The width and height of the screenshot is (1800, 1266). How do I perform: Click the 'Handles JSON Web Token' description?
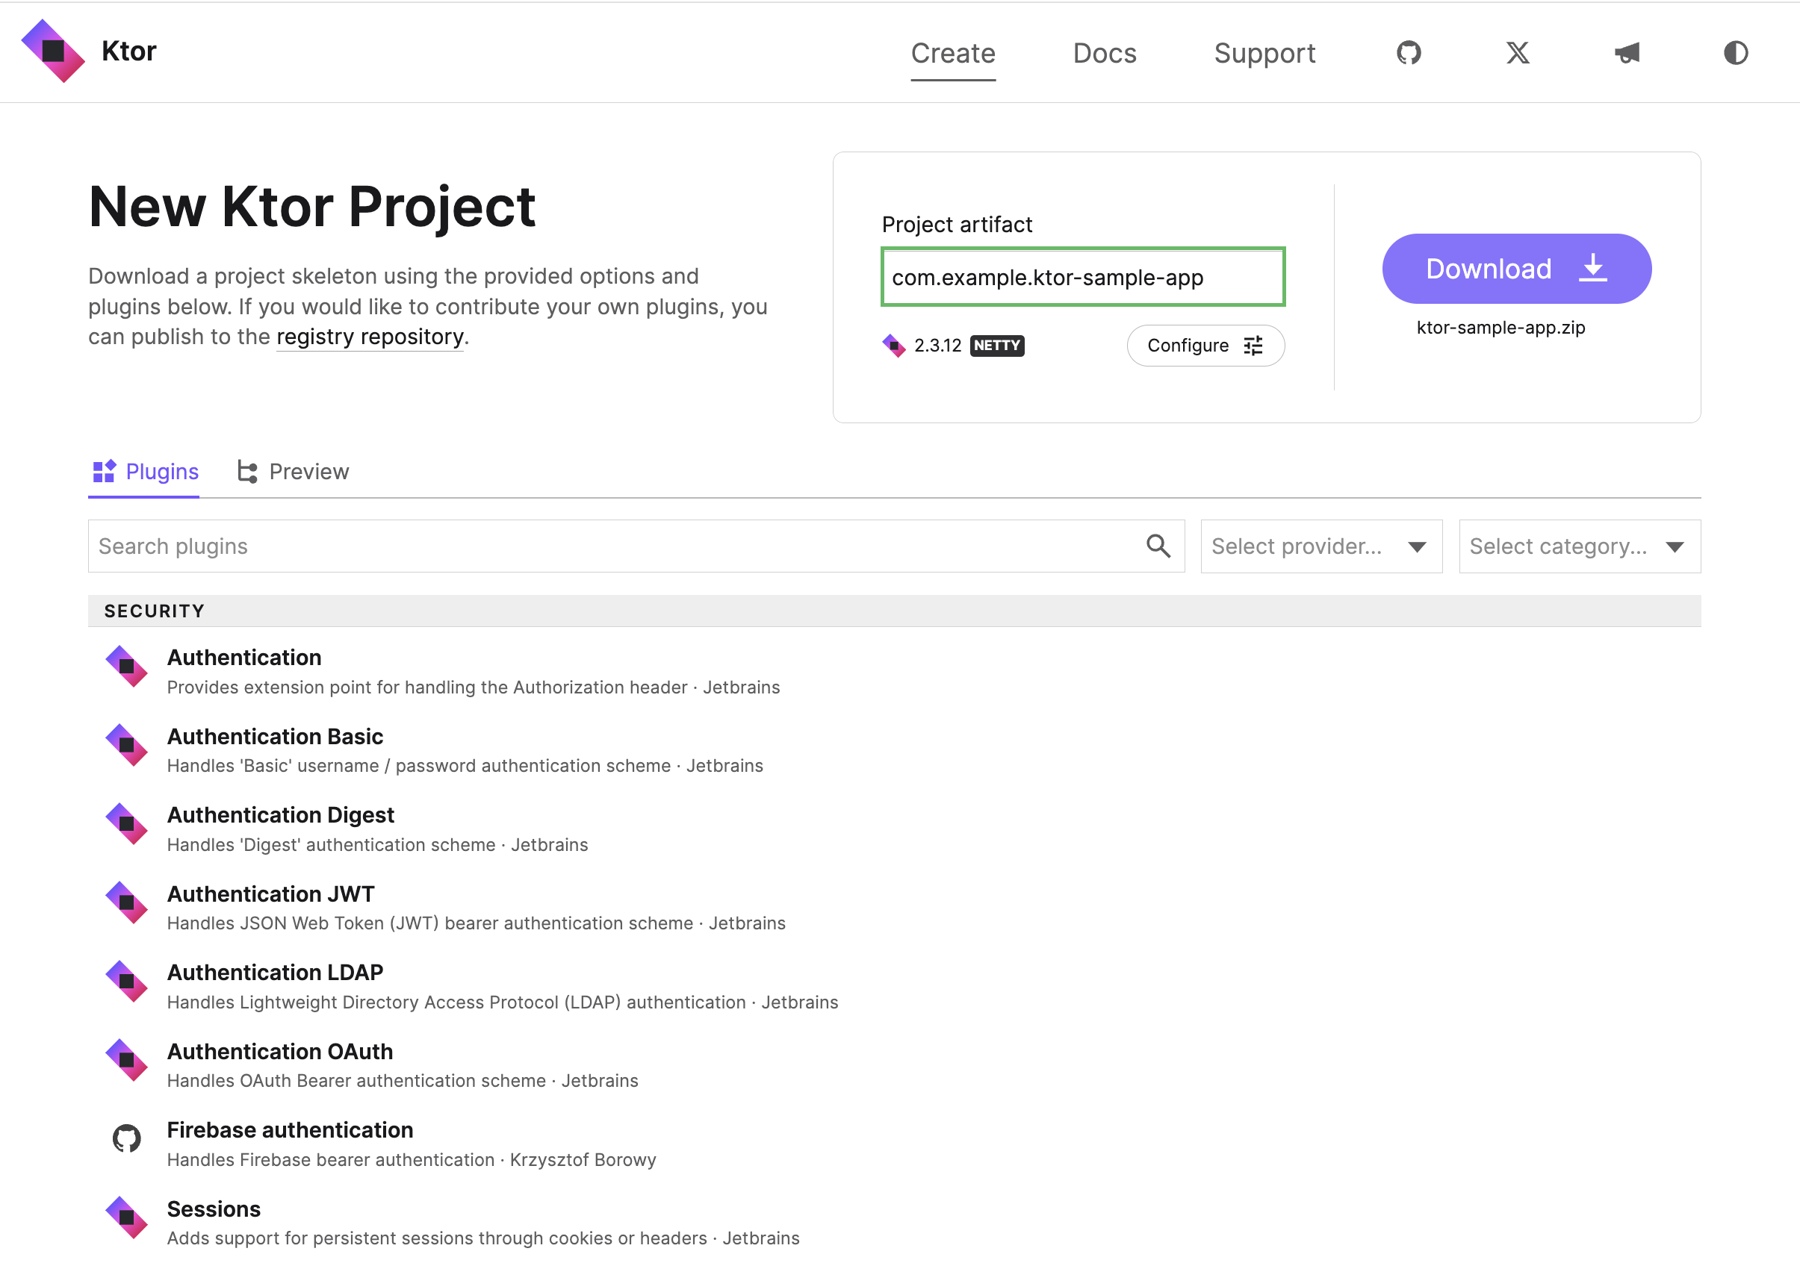pyautogui.click(x=429, y=923)
